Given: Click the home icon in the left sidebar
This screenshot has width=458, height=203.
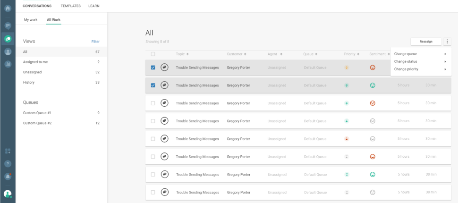Looking at the screenshot, I should [8, 8].
